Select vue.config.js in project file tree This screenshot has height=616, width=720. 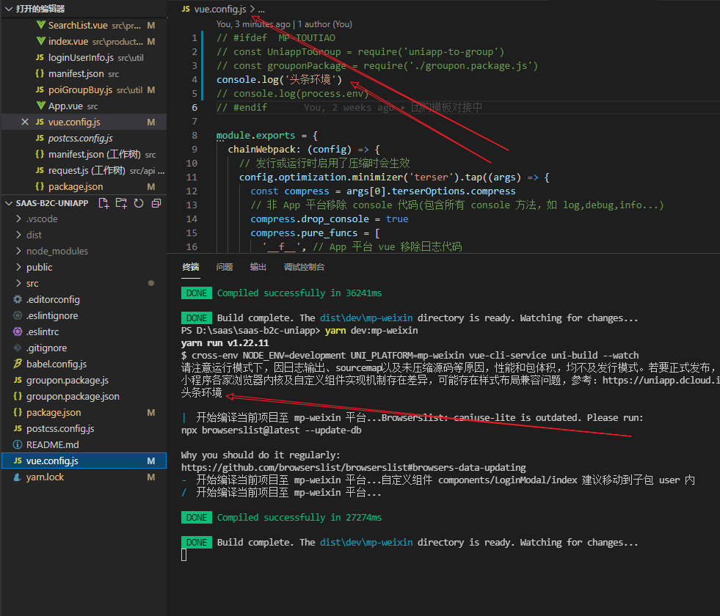coord(84,461)
